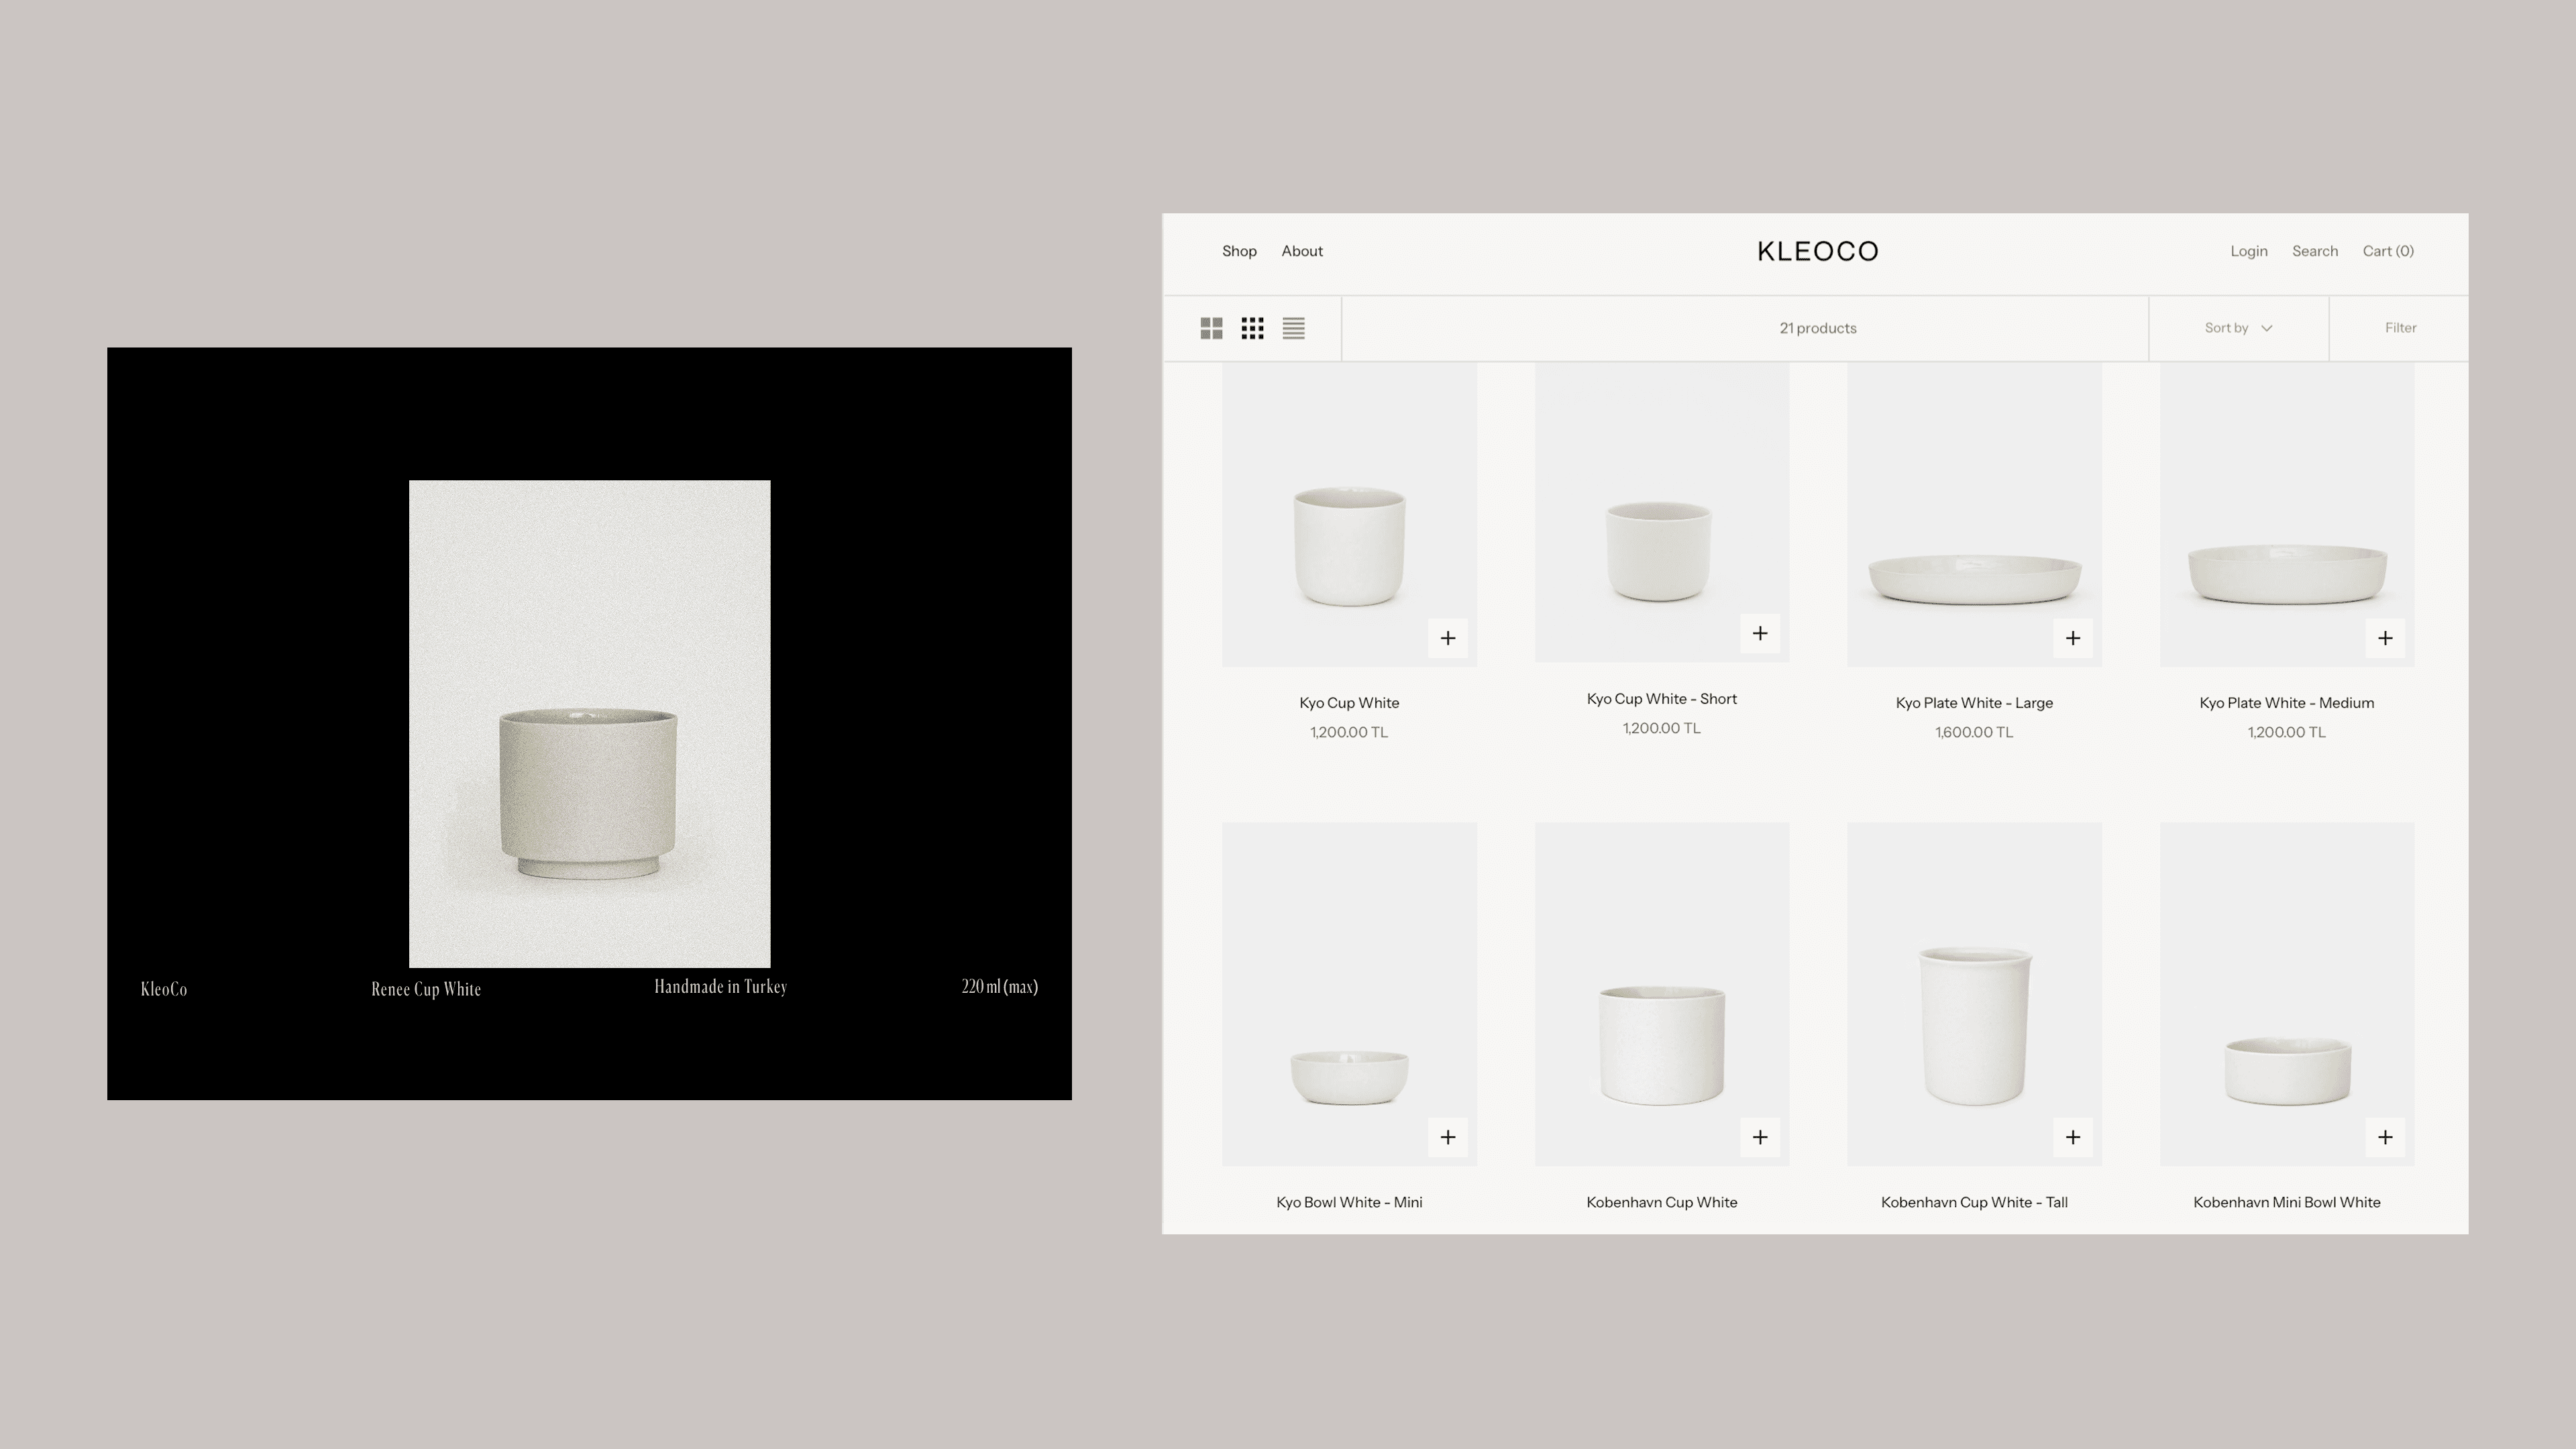Switch to large two-column grid view

click(x=1211, y=328)
